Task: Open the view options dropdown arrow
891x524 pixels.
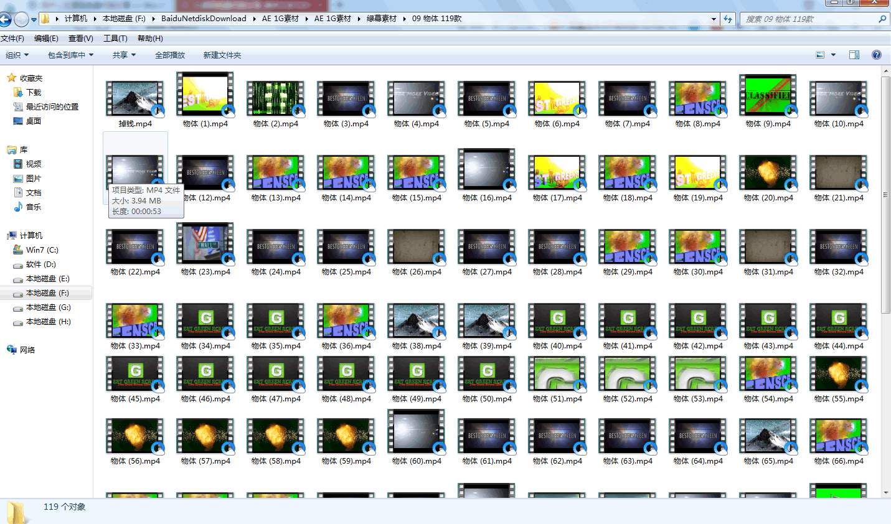Action: click(x=833, y=55)
